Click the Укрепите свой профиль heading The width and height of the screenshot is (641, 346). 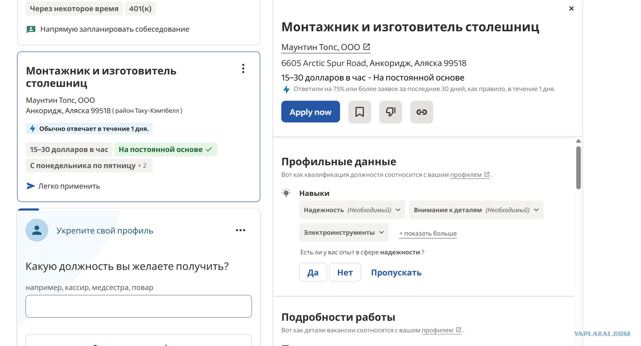click(x=105, y=231)
